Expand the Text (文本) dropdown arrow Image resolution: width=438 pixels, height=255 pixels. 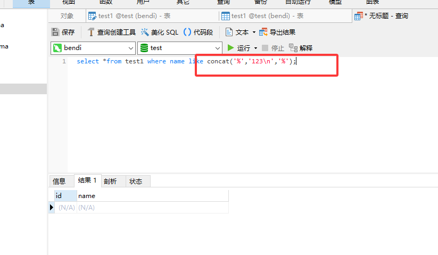(x=254, y=32)
